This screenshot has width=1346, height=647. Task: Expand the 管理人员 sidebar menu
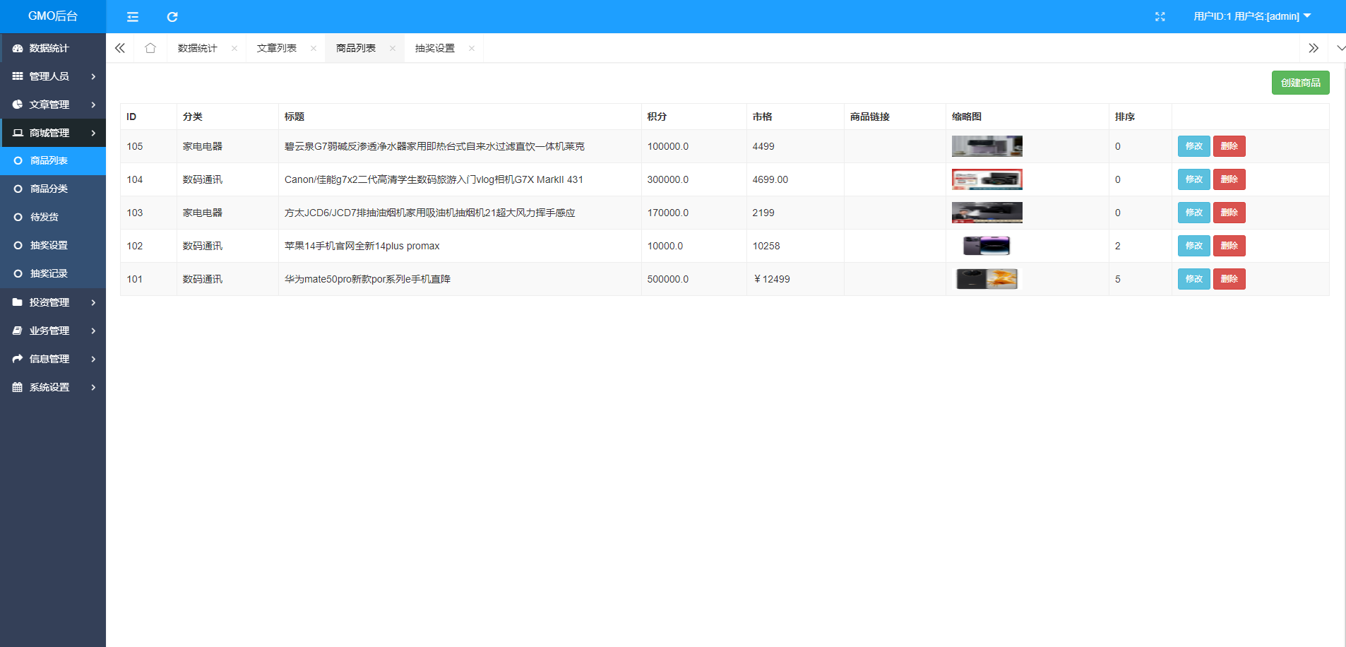(49, 76)
